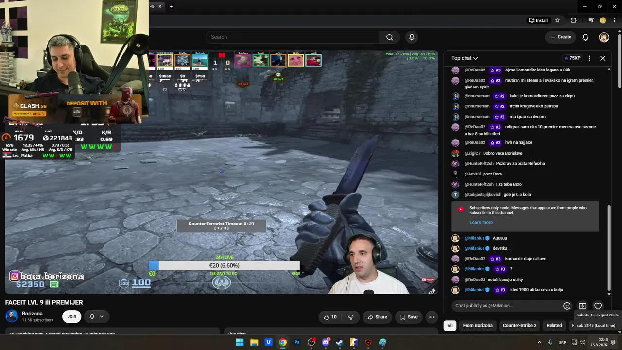This screenshot has width=622, height=350.
Task: Click the 11.6K subscribers text
Action: point(37,320)
